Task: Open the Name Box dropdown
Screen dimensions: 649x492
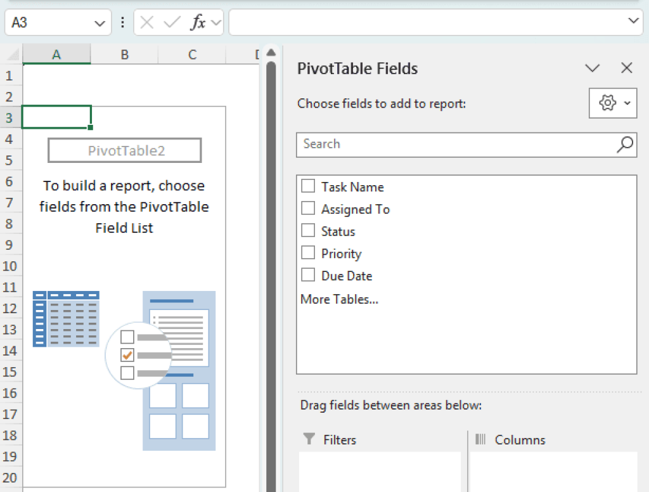Action: coord(100,22)
